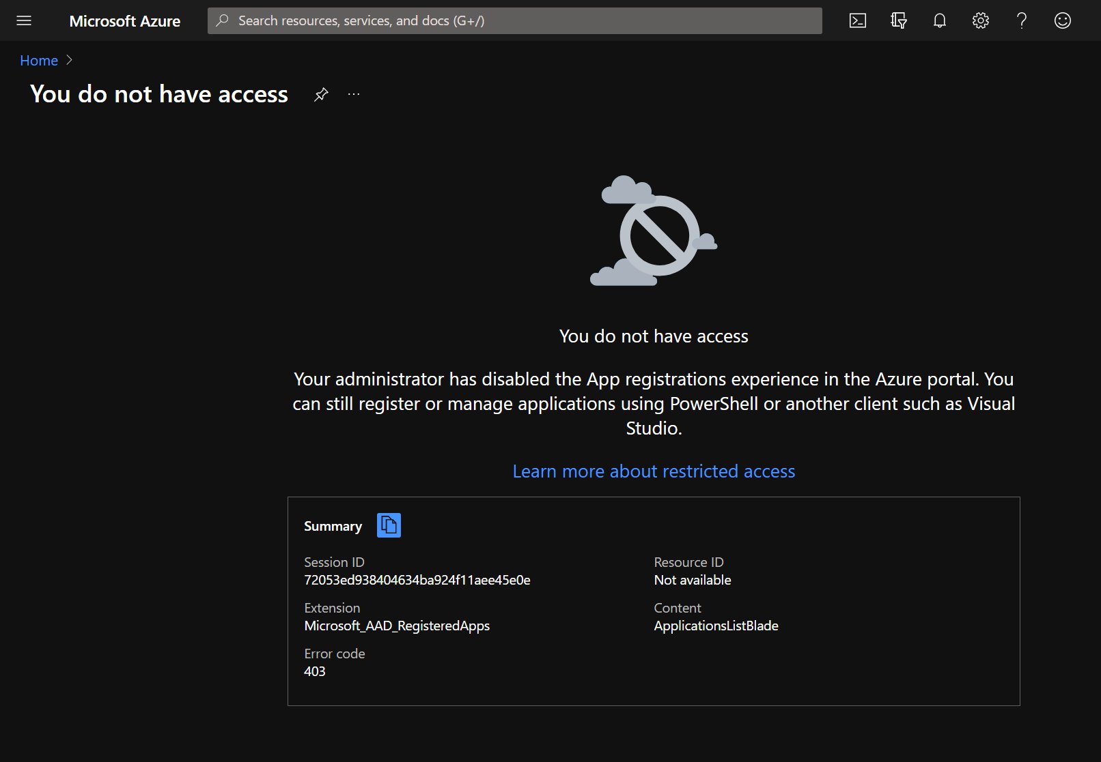Screen dimensions: 1101x762
Task: Open Learn more about restricted access
Action: click(654, 471)
